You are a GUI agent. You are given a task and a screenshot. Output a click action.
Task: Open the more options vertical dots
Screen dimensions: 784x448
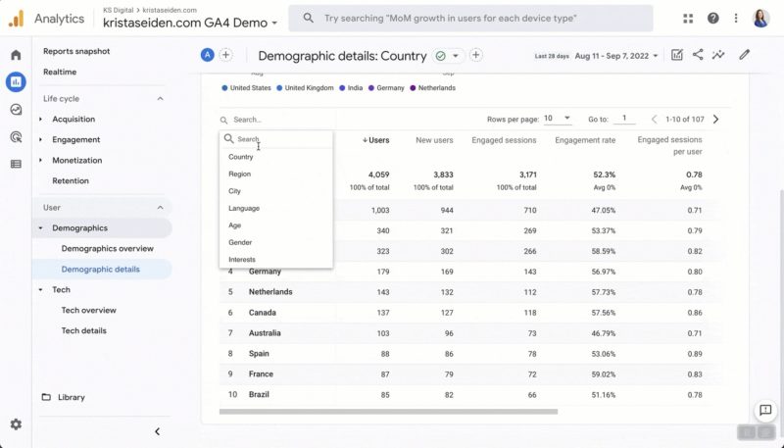736,19
